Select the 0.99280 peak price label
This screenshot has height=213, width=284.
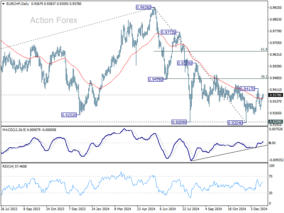click(x=143, y=7)
